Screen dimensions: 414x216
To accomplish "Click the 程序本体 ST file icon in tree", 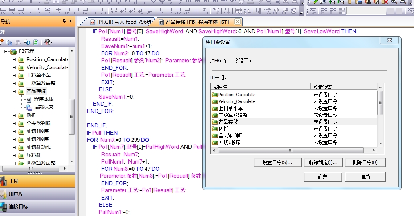I will click(29, 99).
